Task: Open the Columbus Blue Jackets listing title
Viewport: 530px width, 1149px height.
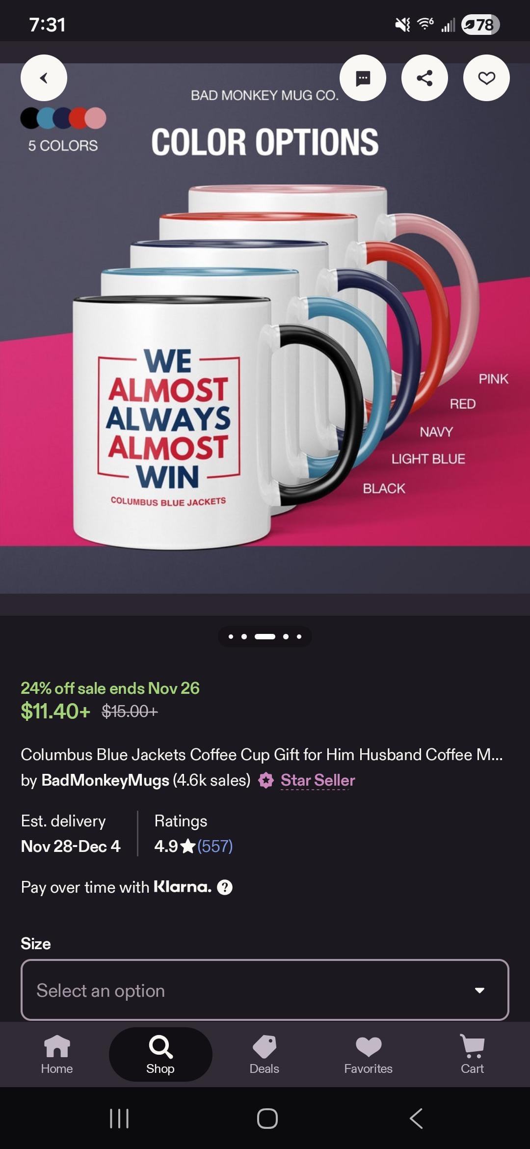Action: point(262,754)
